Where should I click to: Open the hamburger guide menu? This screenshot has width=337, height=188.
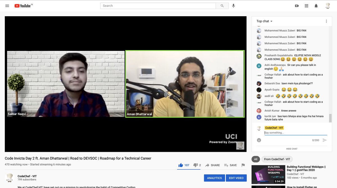click(7, 6)
